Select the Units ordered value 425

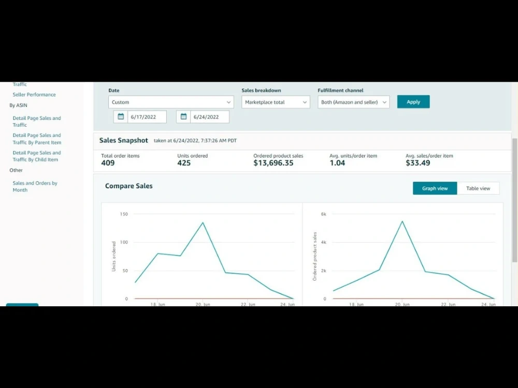pos(184,163)
